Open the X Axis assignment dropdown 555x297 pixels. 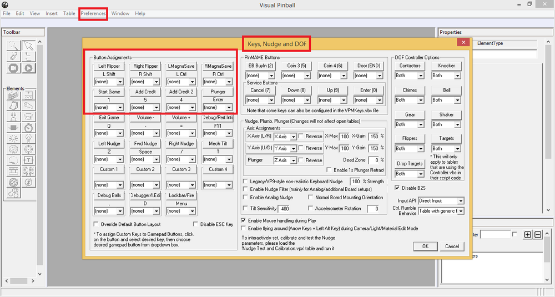pos(285,137)
